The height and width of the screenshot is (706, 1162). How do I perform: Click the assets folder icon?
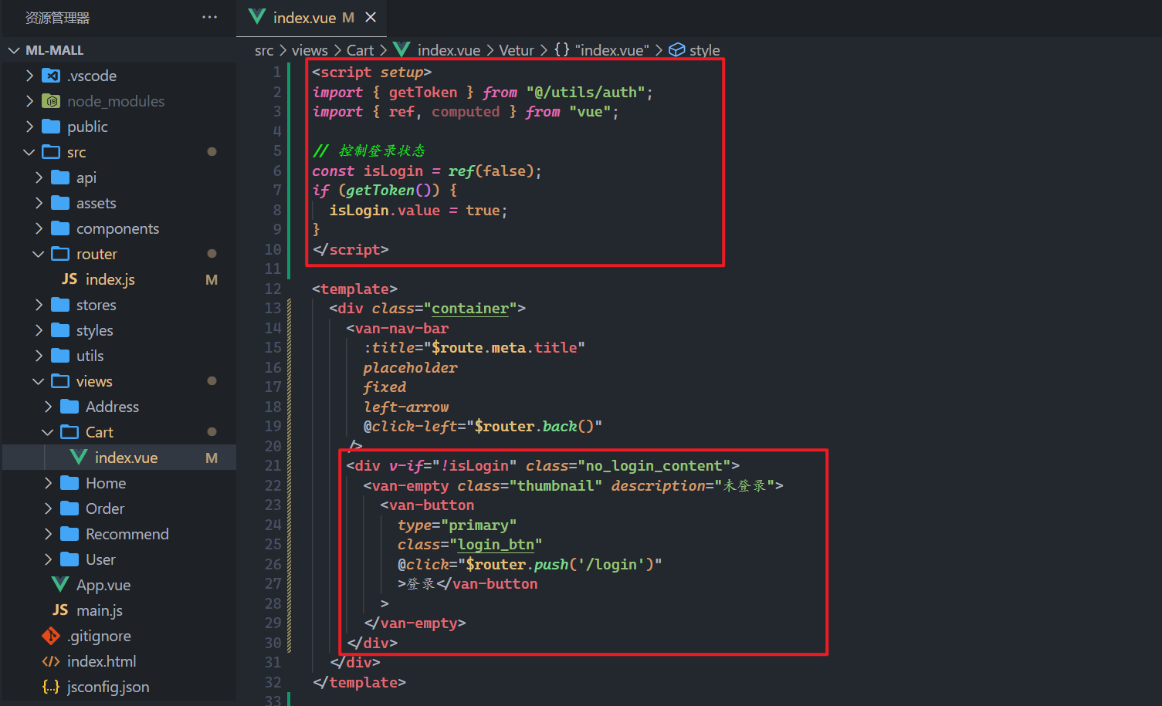click(60, 203)
